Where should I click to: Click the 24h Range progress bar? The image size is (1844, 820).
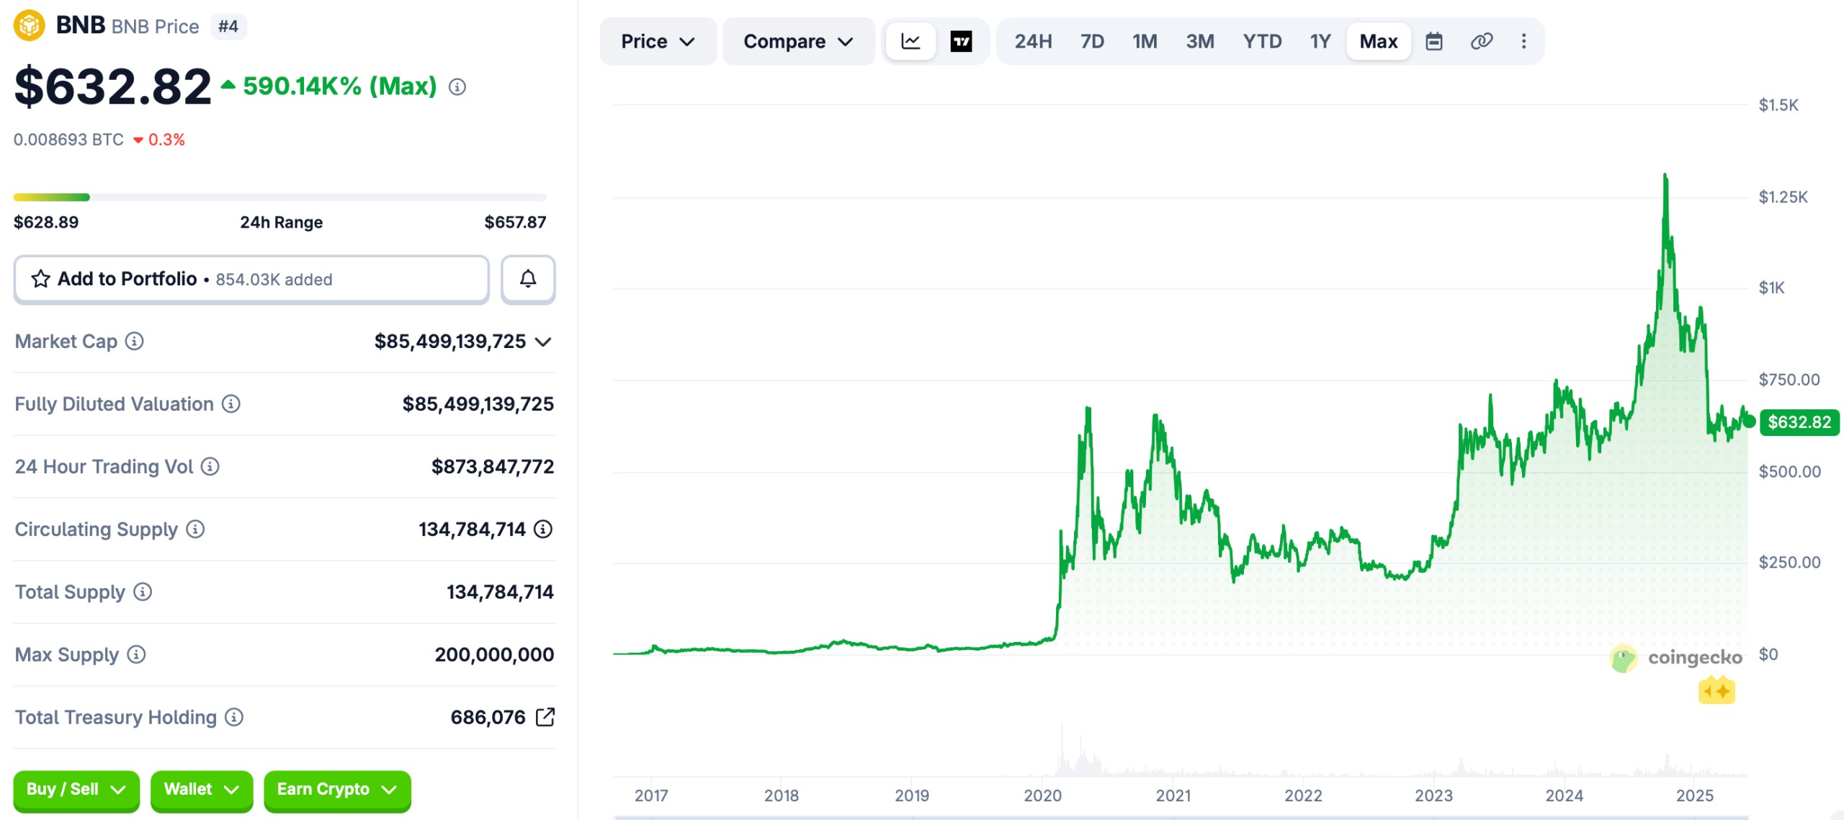pyautogui.click(x=279, y=197)
